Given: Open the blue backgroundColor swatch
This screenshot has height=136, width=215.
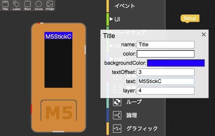Looking at the screenshot, I should point(176,63).
